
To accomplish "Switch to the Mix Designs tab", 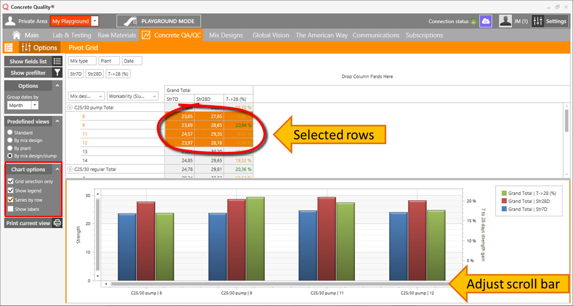I will 226,35.
